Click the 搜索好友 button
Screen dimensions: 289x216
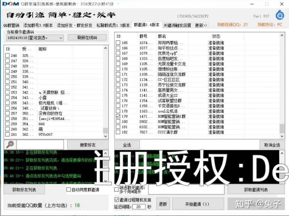pyautogui.click(x=88, y=145)
